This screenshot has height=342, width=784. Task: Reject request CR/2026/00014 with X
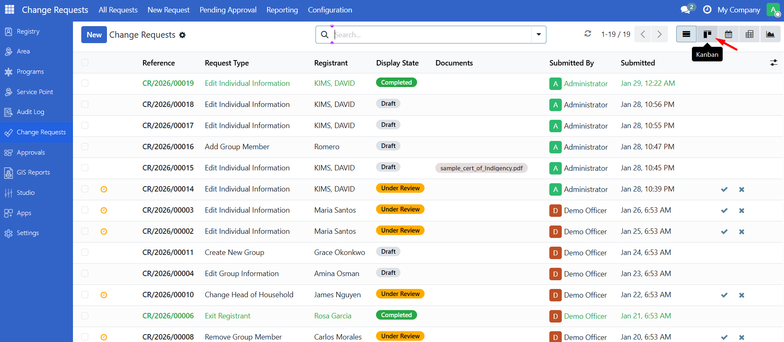(742, 189)
